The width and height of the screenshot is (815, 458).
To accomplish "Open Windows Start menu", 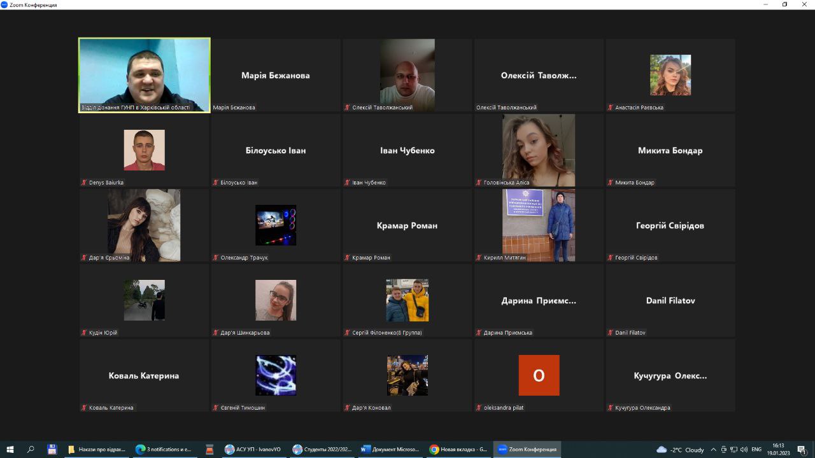I will click(x=10, y=449).
